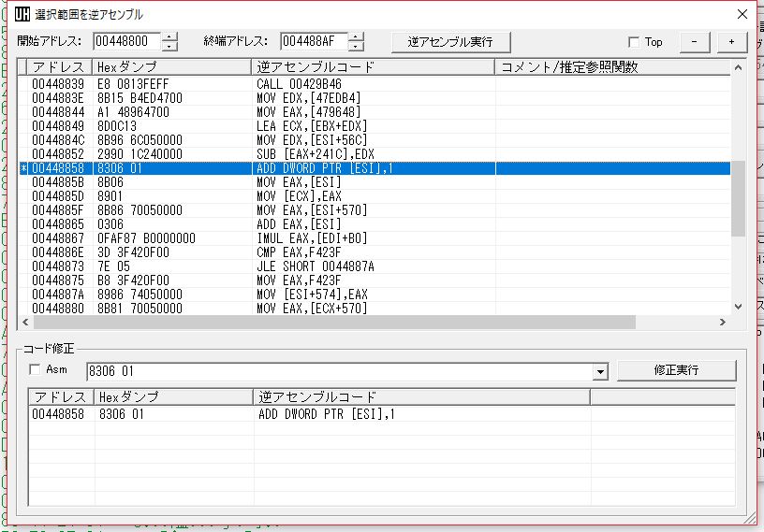764x532 pixels.
Task: Click ADD DWORD PTR [ESI],1 in code fix list
Action: pyautogui.click(x=327, y=414)
